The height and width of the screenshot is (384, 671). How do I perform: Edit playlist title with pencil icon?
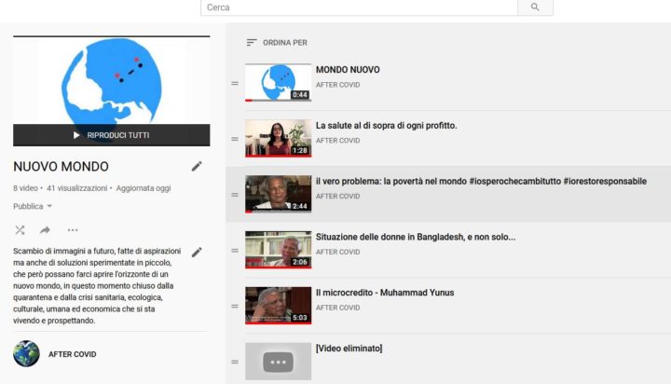point(197,166)
